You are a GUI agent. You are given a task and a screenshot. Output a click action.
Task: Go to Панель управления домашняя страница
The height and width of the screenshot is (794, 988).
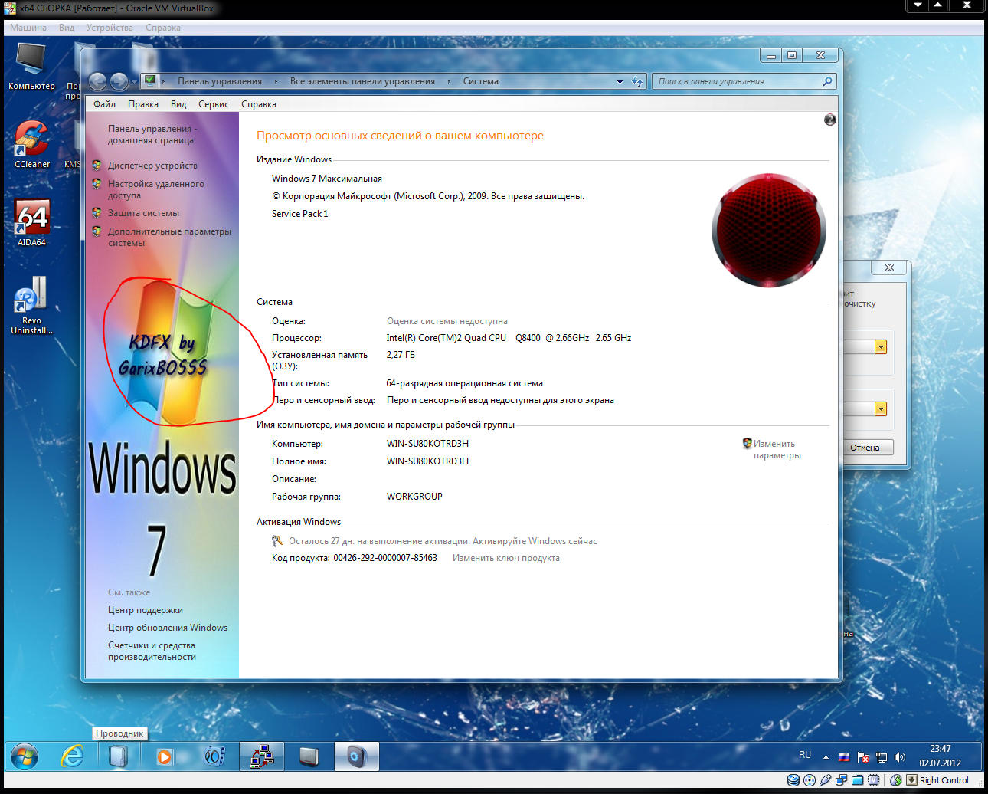pyautogui.click(x=152, y=134)
